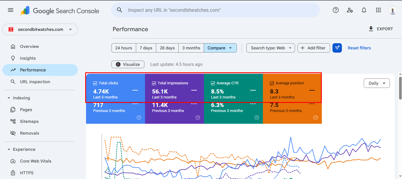Expand the Daily granularity dropdown

tap(377, 83)
